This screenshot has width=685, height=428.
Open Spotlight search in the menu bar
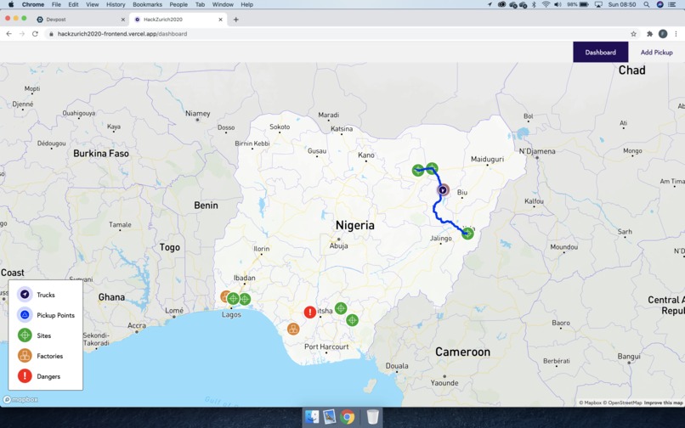click(646, 4)
